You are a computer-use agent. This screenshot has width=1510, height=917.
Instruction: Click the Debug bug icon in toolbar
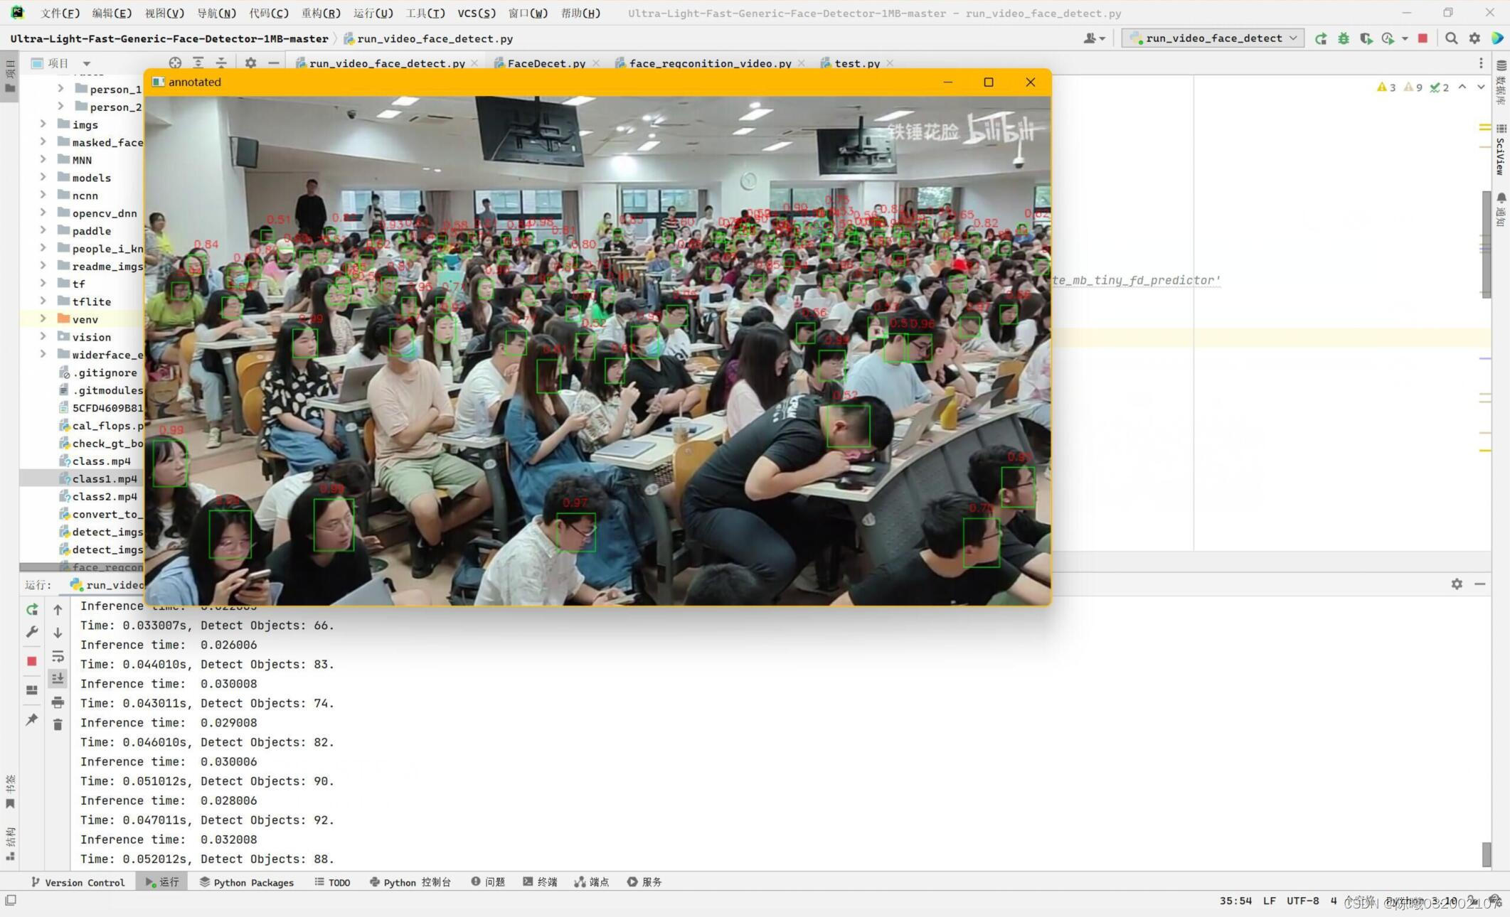tap(1344, 38)
